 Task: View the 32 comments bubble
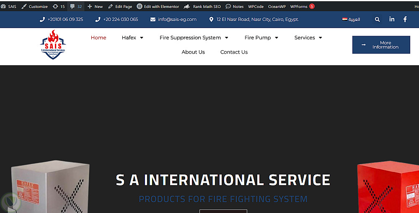coord(76,6)
